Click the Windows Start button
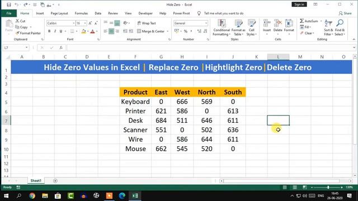This screenshot has width=358, height=201. coord(6,196)
